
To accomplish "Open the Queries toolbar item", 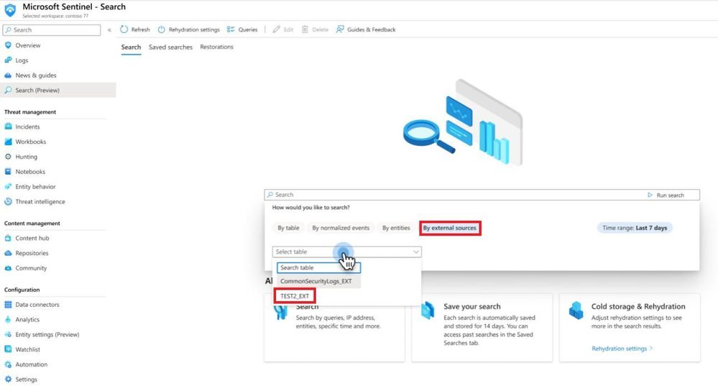I will (242, 29).
